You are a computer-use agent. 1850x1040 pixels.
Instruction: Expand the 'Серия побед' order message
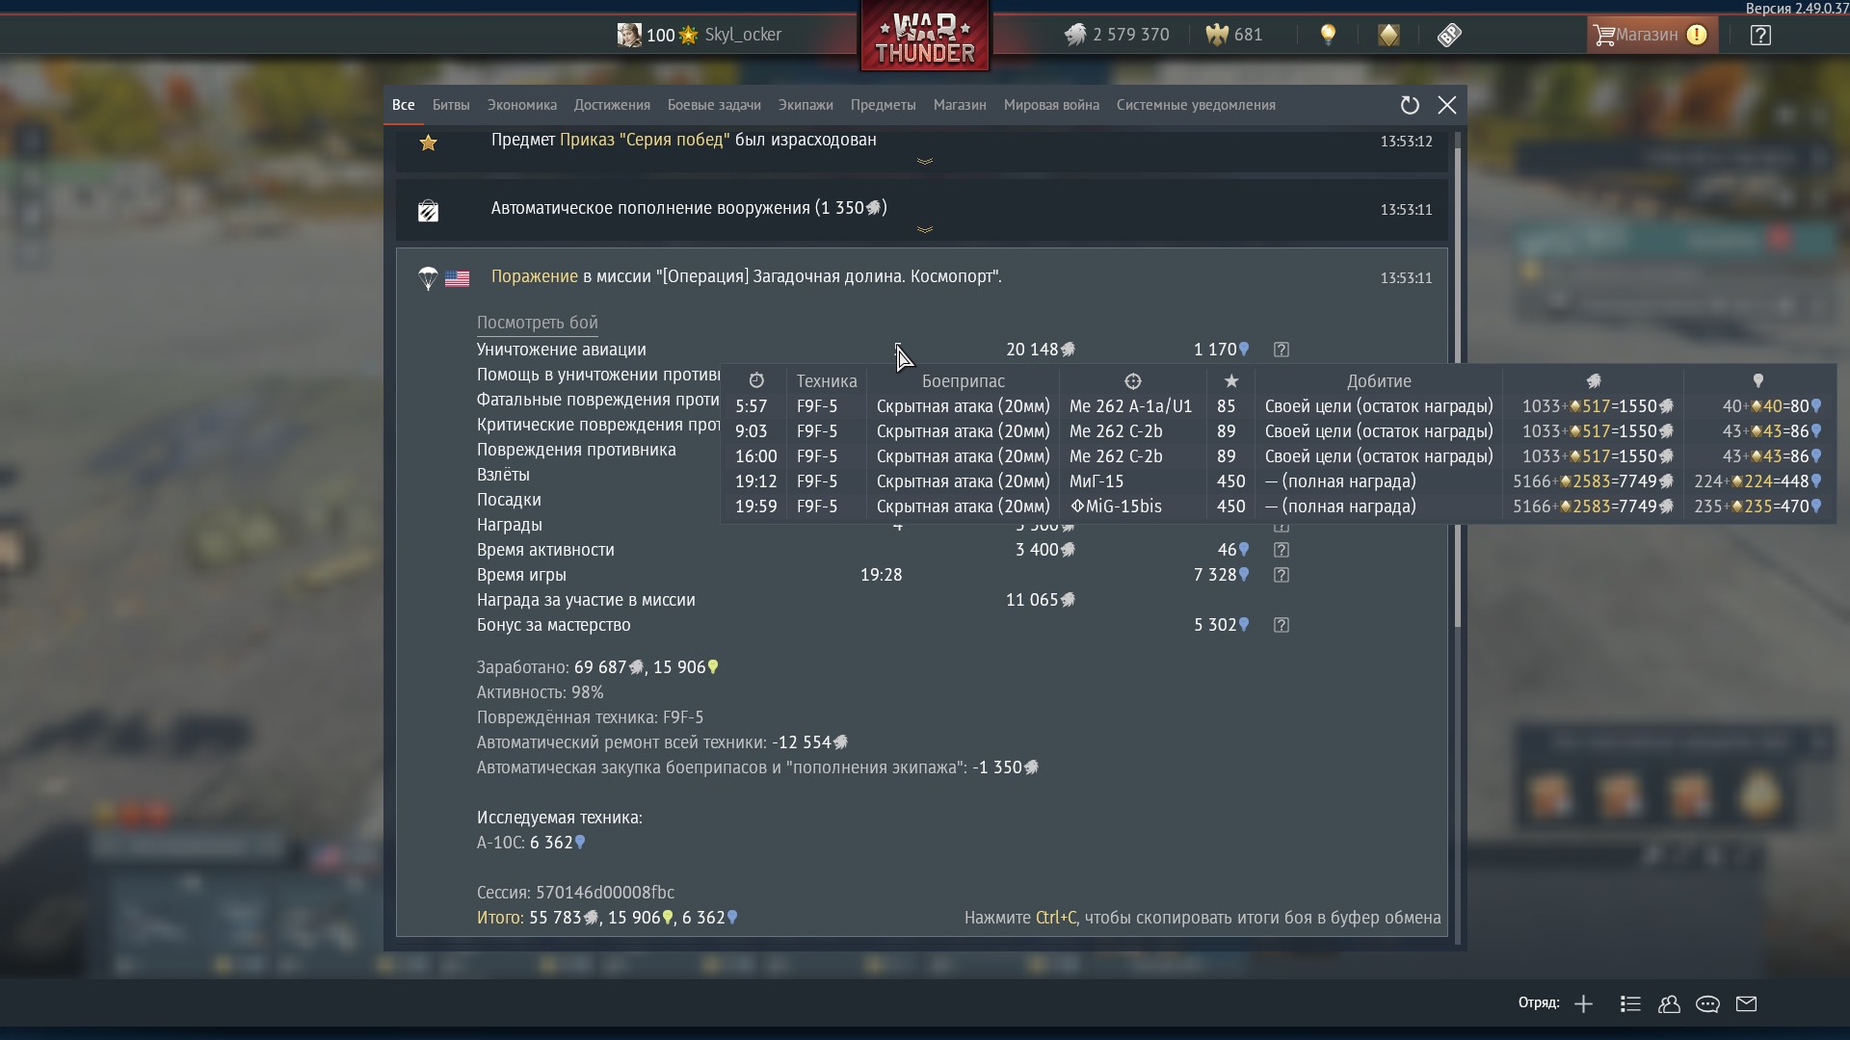tap(924, 161)
